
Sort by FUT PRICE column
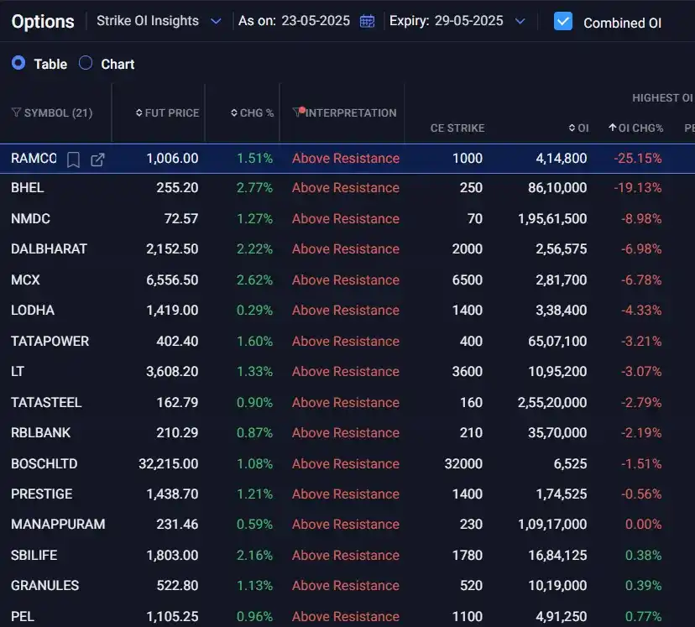click(167, 113)
